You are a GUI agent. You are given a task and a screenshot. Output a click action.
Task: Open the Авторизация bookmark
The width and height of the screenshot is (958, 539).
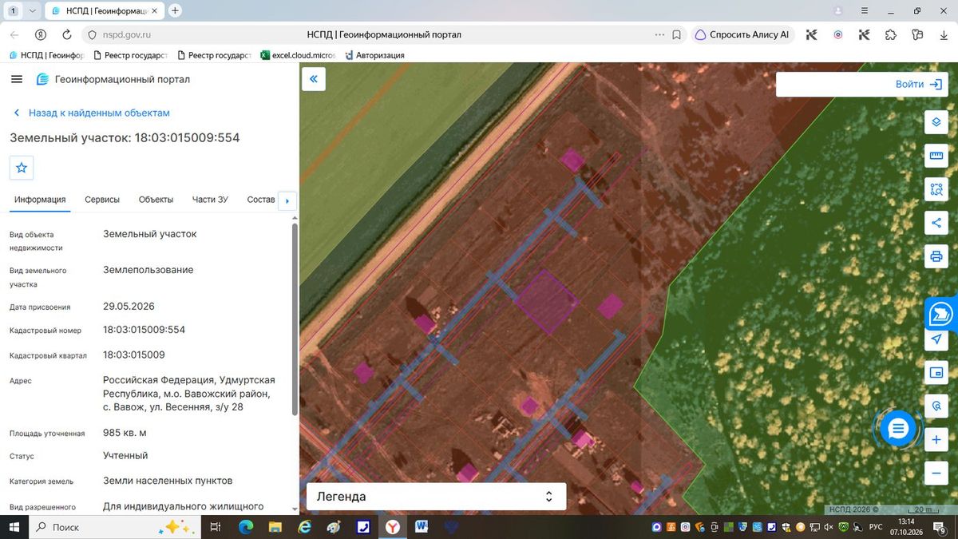(x=374, y=55)
